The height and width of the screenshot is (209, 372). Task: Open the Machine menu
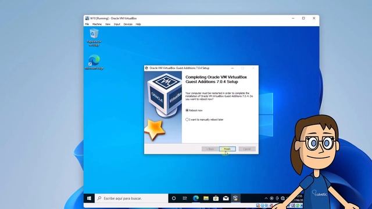point(97,24)
